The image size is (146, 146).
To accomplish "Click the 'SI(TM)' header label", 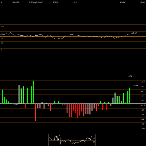I will point(55,2).
